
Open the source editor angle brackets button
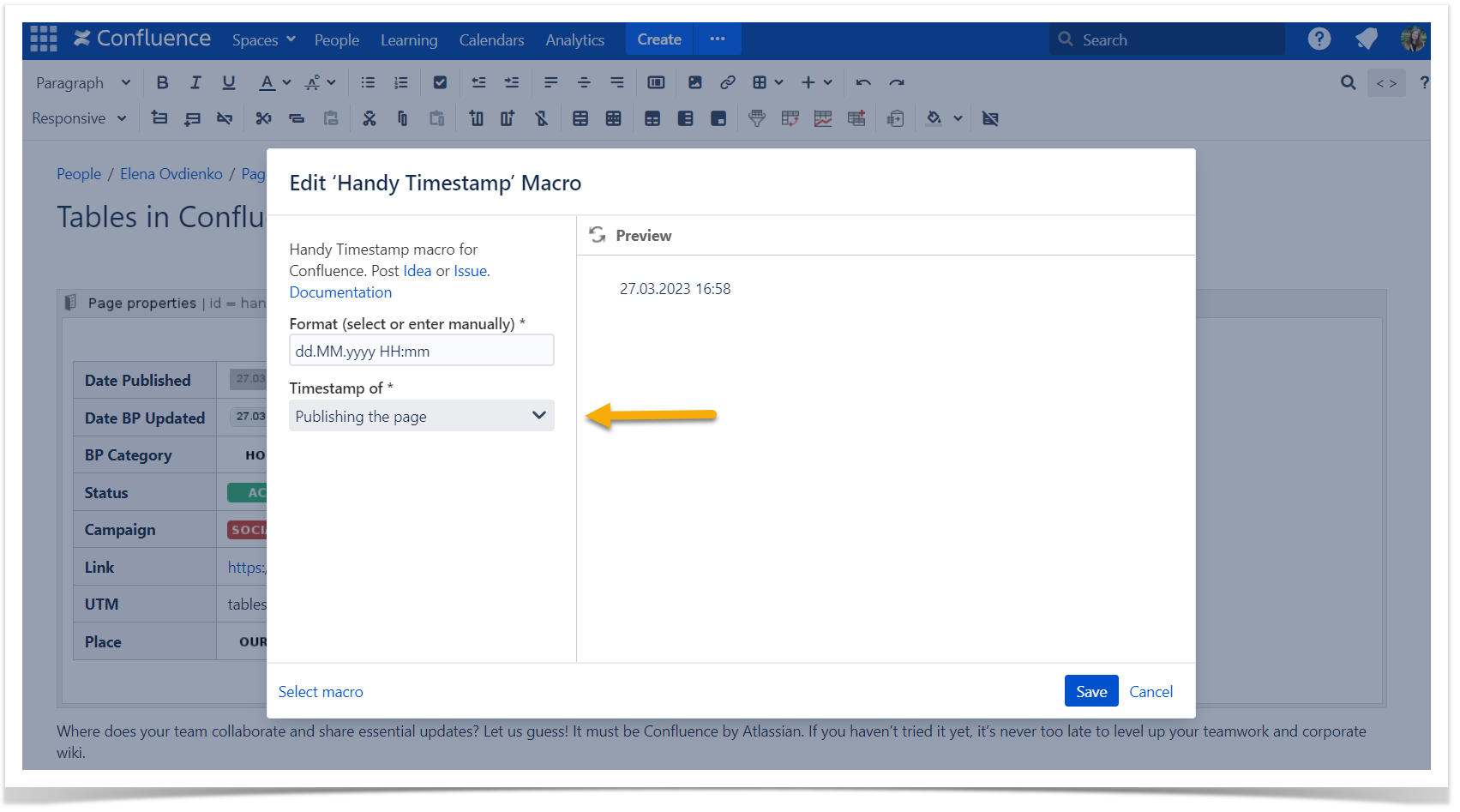[x=1386, y=82]
